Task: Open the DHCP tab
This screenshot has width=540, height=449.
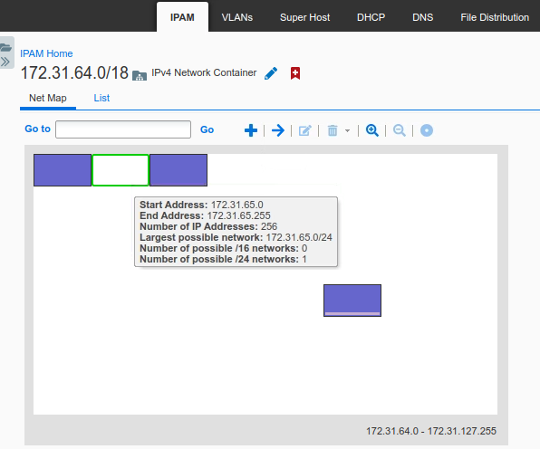Action: tap(371, 17)
